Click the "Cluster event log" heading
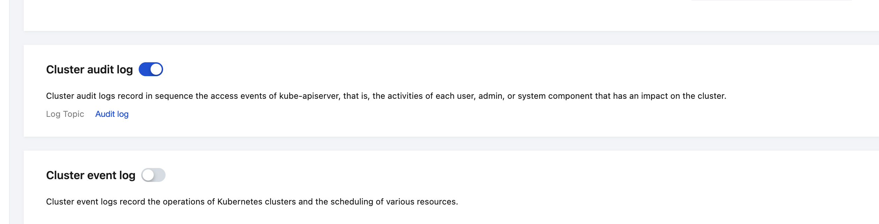Image resolution: width=879 pixels, height=224 pixels. click(91, 175)
